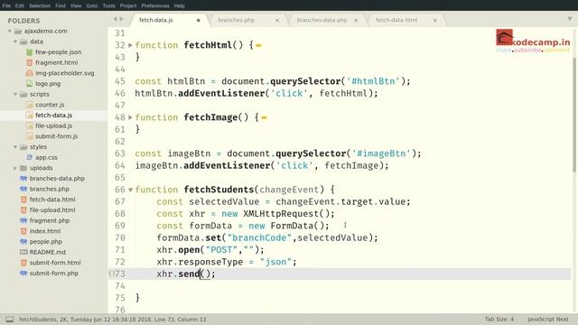The width and height of the screenshot is (578, 325).
Task: Unfold the fetchHtml function at line 32
Action: point(130,45)
